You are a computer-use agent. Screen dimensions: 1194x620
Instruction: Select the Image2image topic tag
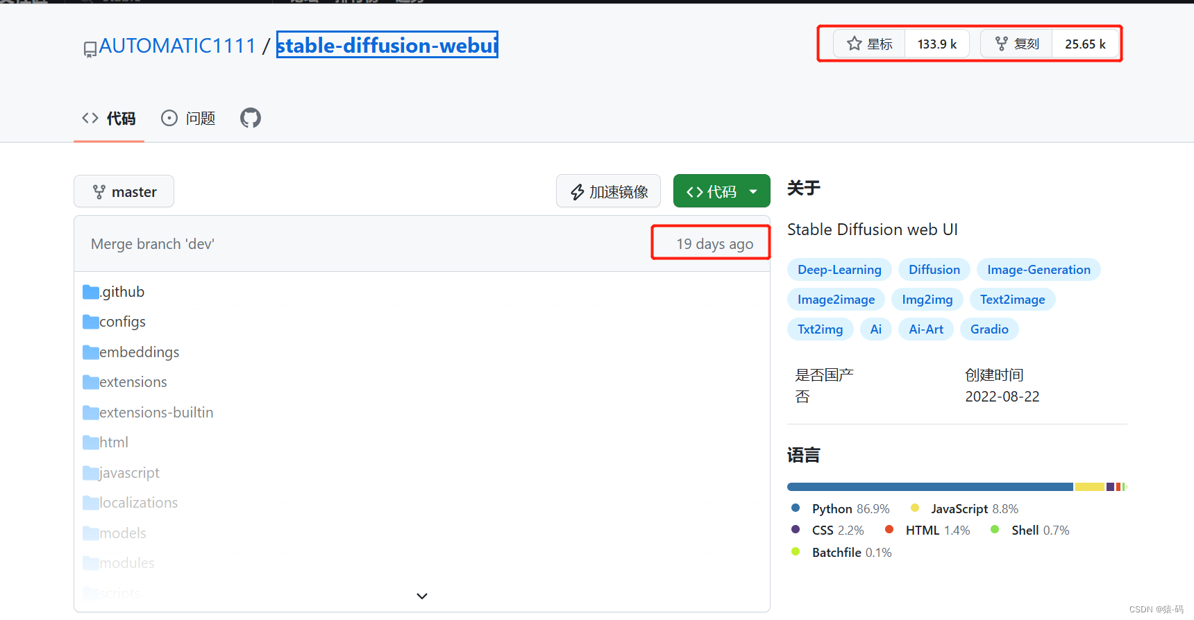click(x=836, y=300)
